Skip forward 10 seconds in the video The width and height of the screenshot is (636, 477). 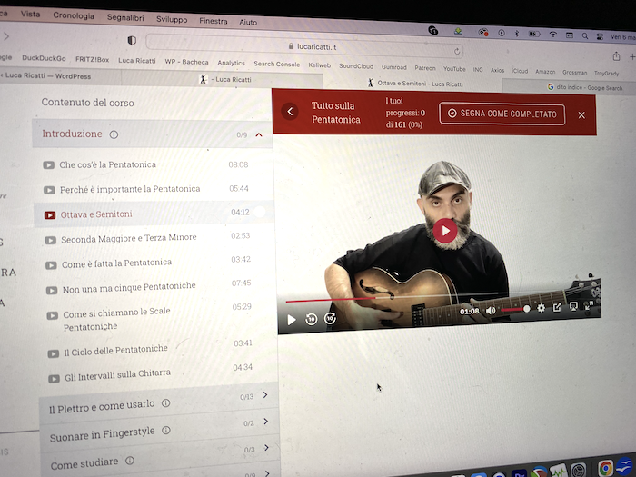pos(330,318)
